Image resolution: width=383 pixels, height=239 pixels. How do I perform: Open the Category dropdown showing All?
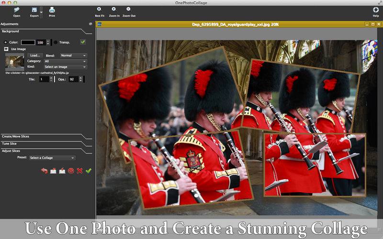pos(65,61)
